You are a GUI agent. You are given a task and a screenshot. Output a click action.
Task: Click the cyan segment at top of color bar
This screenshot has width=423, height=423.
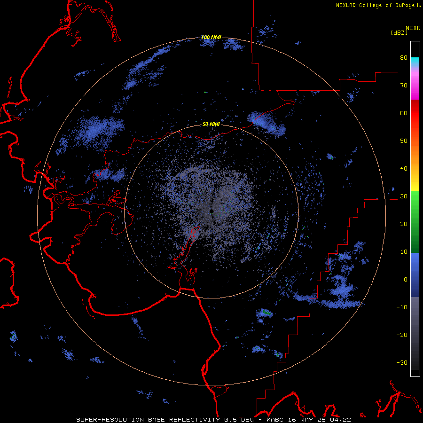(x=415, y=62)
